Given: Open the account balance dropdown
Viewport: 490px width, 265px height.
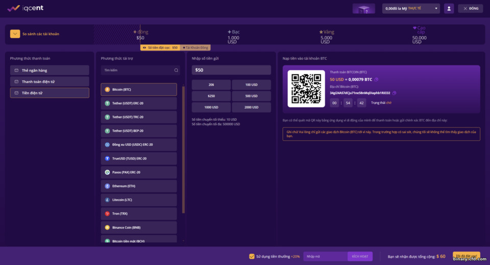Looking at the screenshot, I should [411, 9].
